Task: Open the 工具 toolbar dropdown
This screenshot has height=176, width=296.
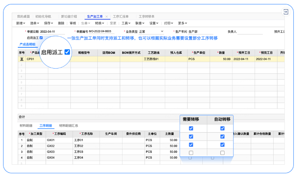Action: (x=126, y=23)
